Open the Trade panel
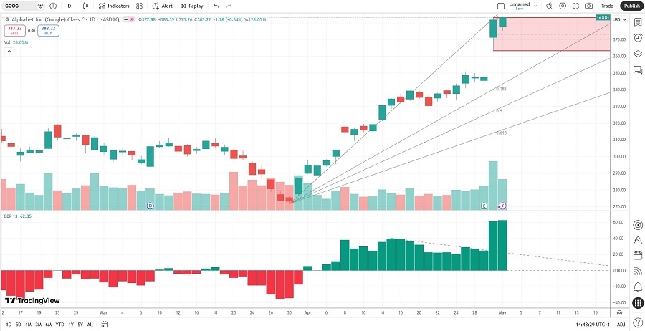This screenshot has height=331, width=645. pyautogui.click(x=607, y=6)
